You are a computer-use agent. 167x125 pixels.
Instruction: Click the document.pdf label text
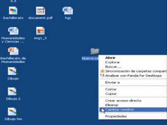[40, 18]
